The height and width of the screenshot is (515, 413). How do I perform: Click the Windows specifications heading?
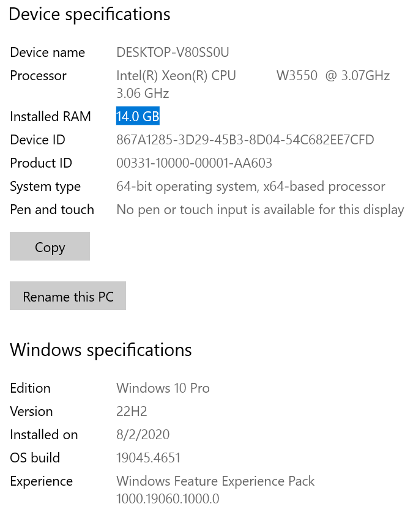click(101, 350)
